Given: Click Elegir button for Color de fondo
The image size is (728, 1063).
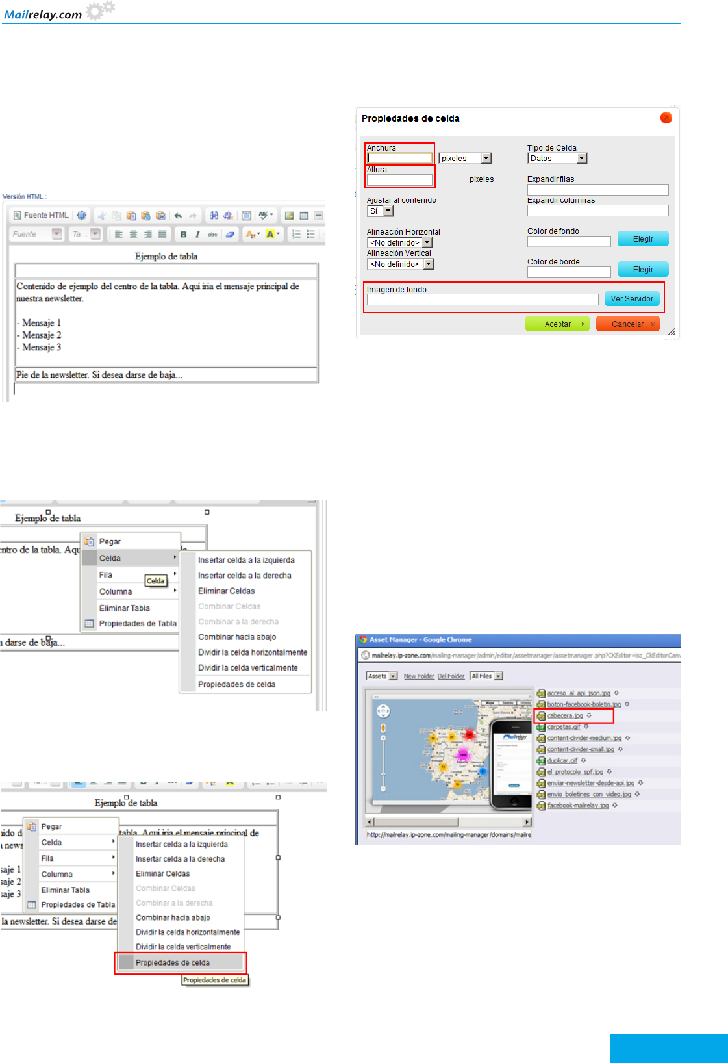Looking at the screenshot, I should pos(643,239).
